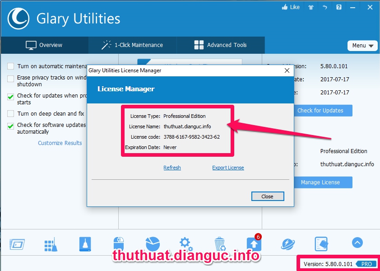Image resolution: width=380 pixels, height=271 pixels.
Task: Expand the dock with the up chevron
Action: [357, 243]
